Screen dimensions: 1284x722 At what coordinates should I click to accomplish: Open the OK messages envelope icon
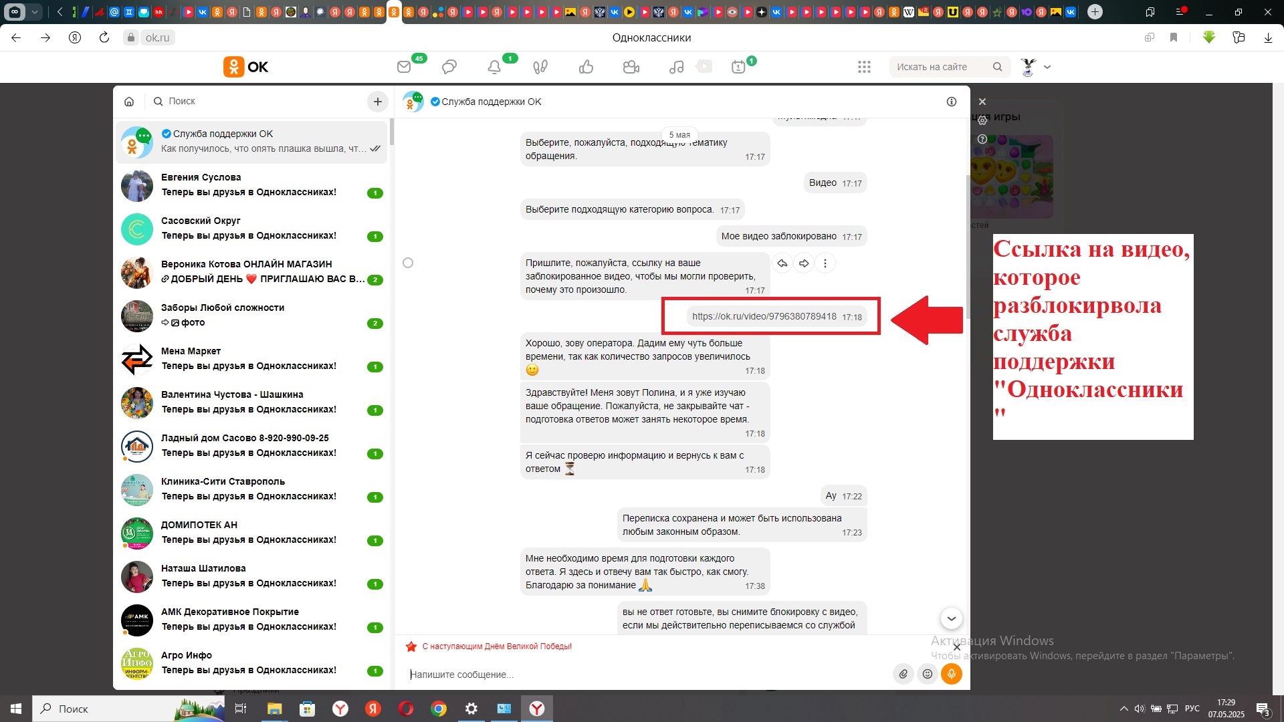[x=404, y=67]
